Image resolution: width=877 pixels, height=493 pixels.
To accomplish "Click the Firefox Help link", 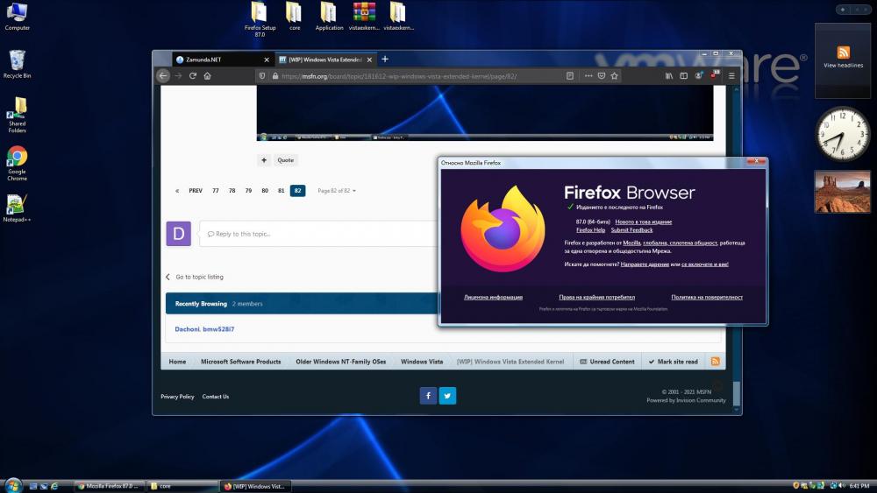I will pos(590,230).
